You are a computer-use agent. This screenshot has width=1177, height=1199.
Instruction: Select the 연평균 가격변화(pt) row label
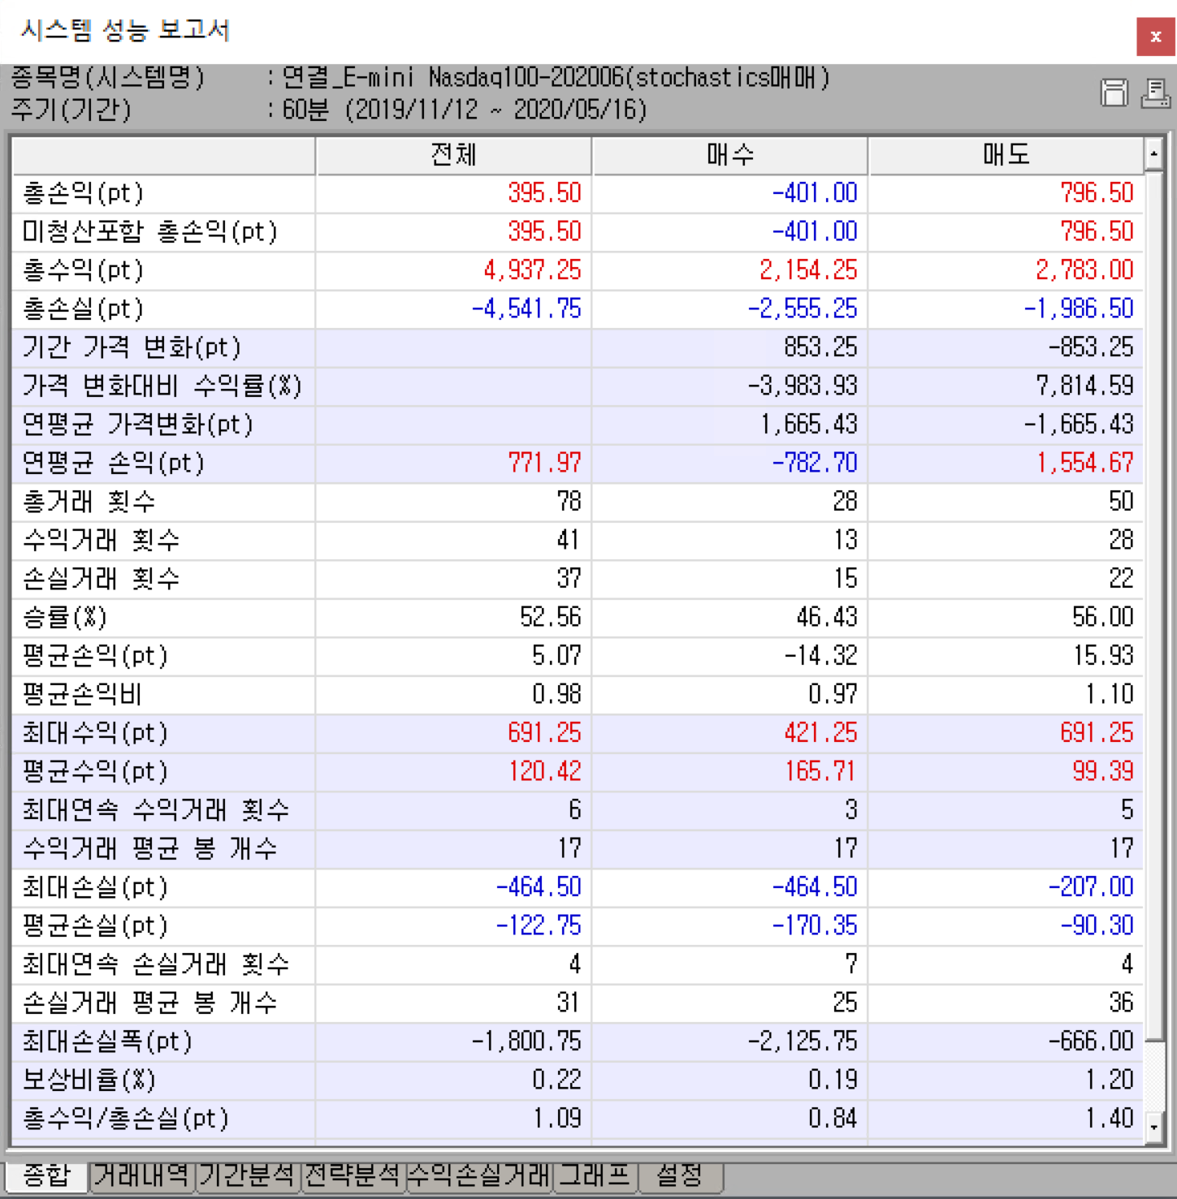pos(137,425)
